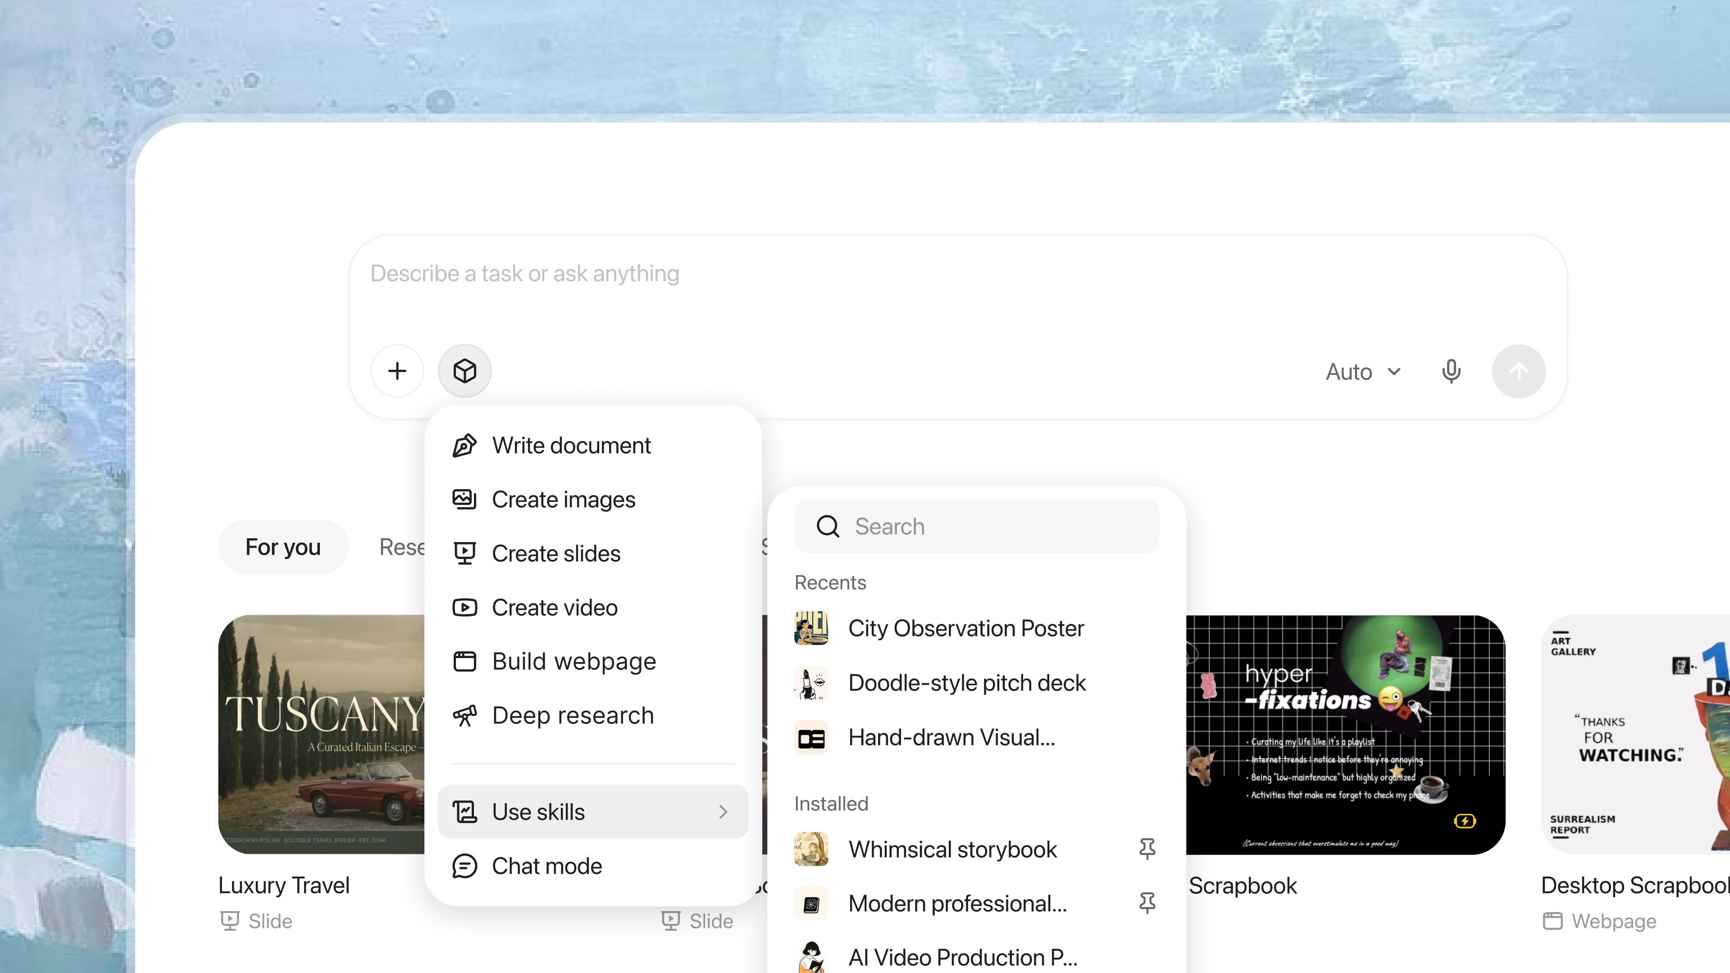Click the Use skills scroll icon
Viewport: 1730px width, 973px height.
click(465, 812)
